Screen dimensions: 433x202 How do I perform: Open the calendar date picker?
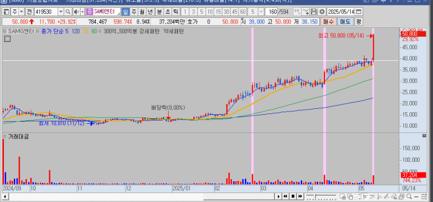358,12
